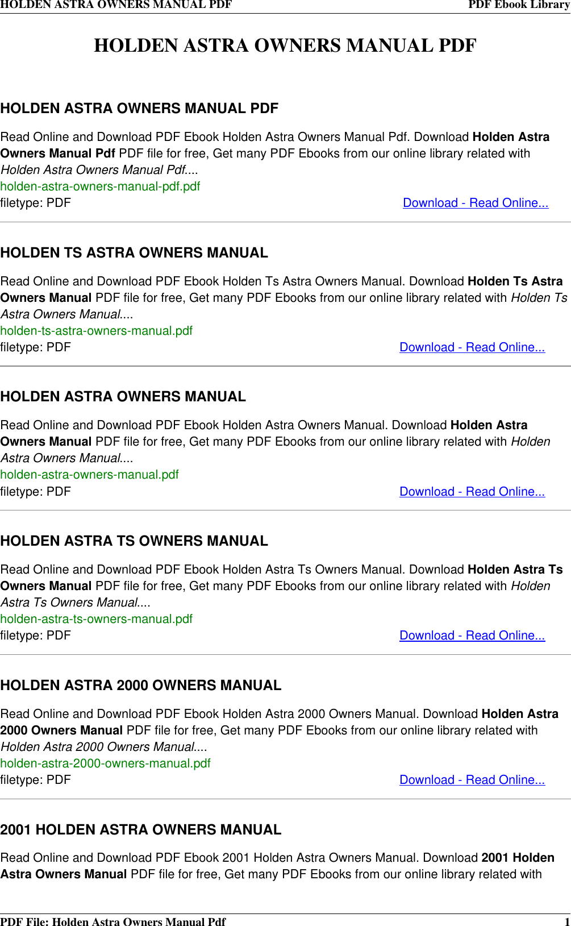The image size is (571, 926).
Task: Click section heading HOLDEN TS ASTRA OWNERS MANUAL
Action: point(134,253)
